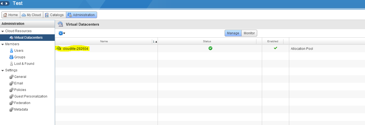Click the Groups people icon
The height and width of the screenshot is (125, 365).
(x=11, y=57)
